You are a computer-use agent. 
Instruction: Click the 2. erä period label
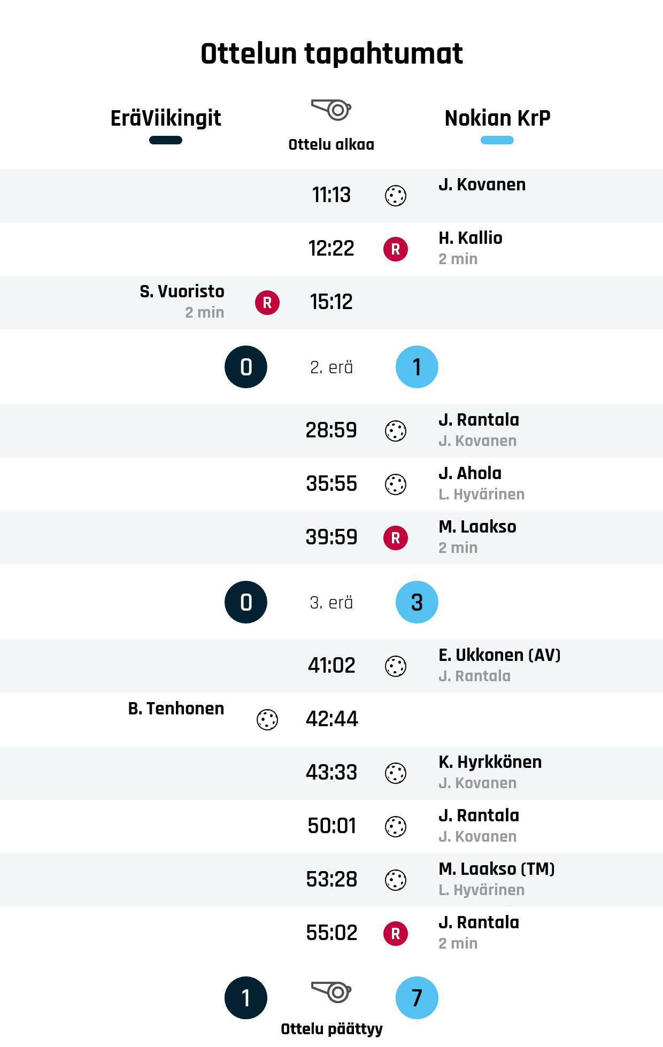(331, 367)
